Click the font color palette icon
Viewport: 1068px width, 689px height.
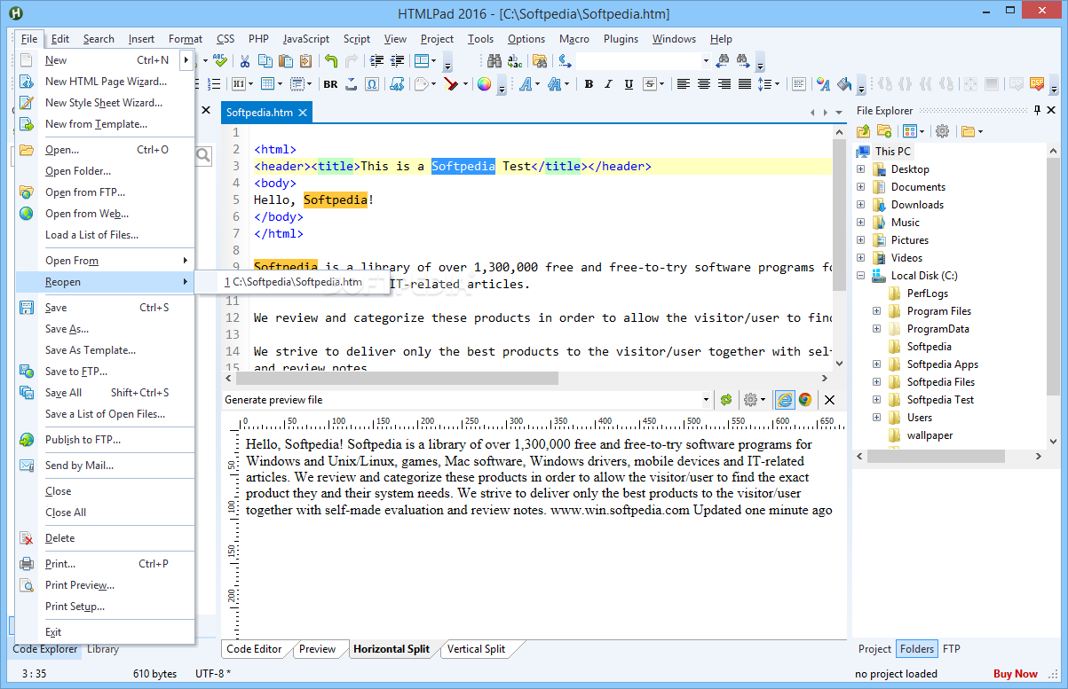[x=823, y=84]
